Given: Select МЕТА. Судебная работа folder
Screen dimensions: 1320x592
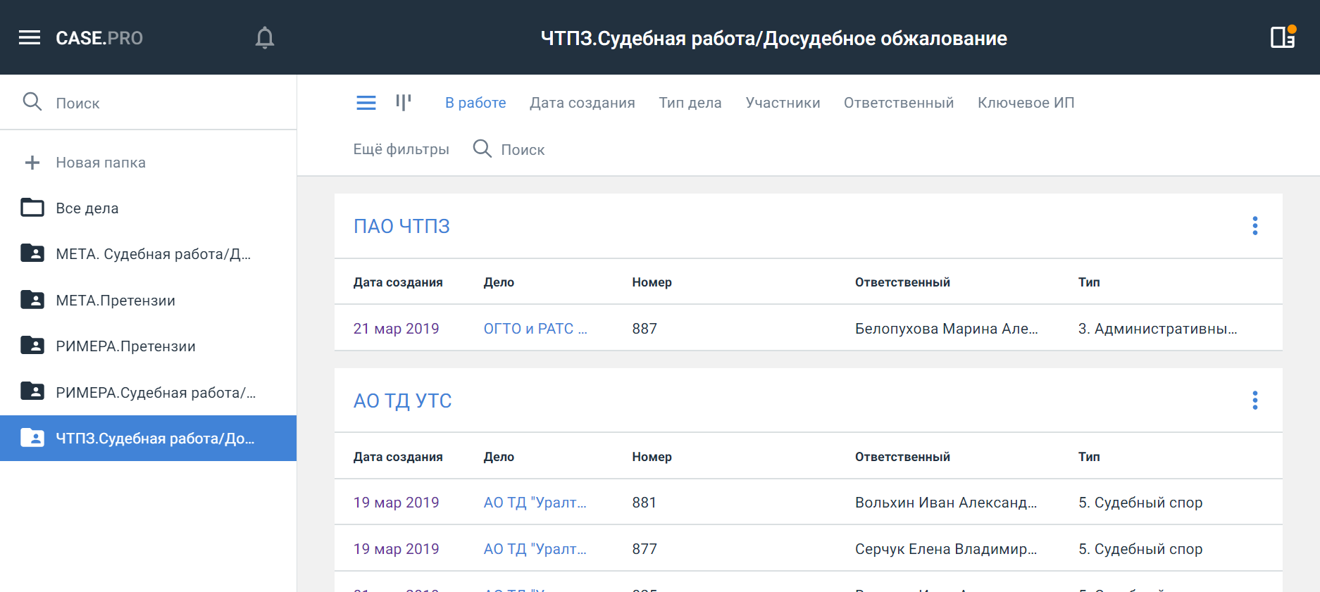Looking at the screenshot, I should pos(148,254).
